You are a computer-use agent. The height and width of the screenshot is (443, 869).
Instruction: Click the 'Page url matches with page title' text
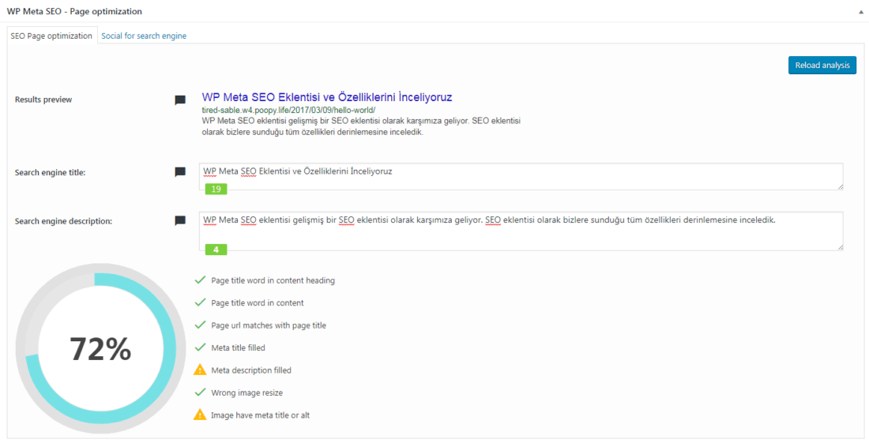pyautogui.click(x=269, y=325)
